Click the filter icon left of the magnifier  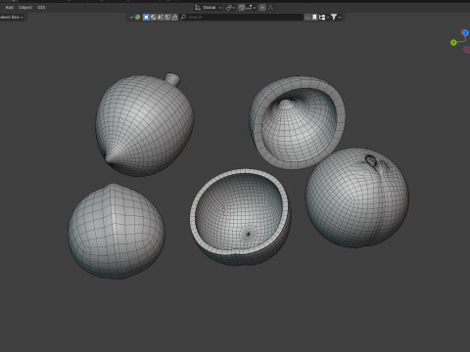(174, 17)
